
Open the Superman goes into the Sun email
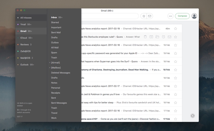(x=132, y=61)
